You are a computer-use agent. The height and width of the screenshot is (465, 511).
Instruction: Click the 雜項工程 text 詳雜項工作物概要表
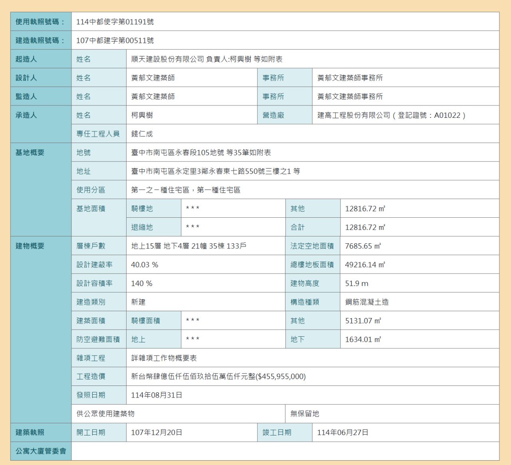pyautogui.click(x=164, y=358)
